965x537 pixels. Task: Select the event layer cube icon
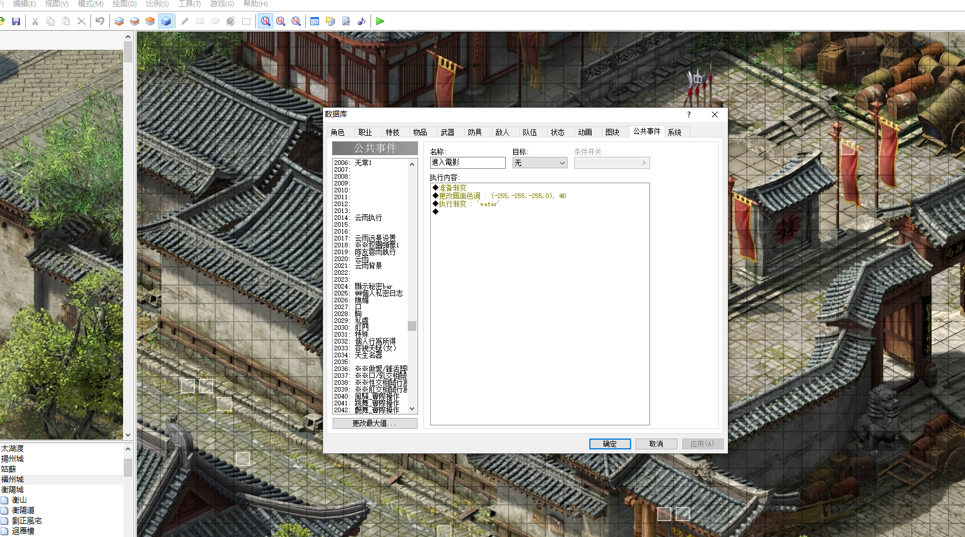166,21
